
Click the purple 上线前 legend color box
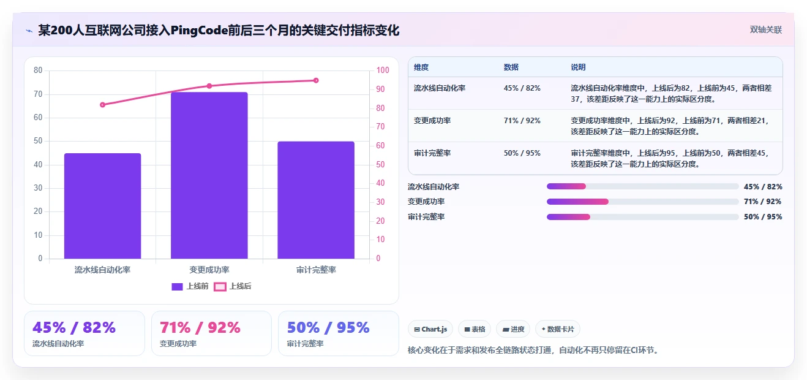[x=178, y=286]
